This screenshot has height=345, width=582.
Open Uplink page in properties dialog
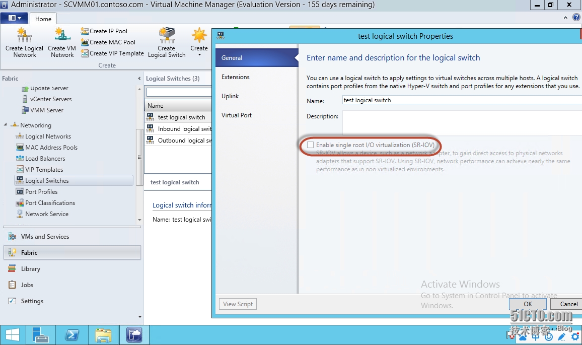(x=257, y=96)
